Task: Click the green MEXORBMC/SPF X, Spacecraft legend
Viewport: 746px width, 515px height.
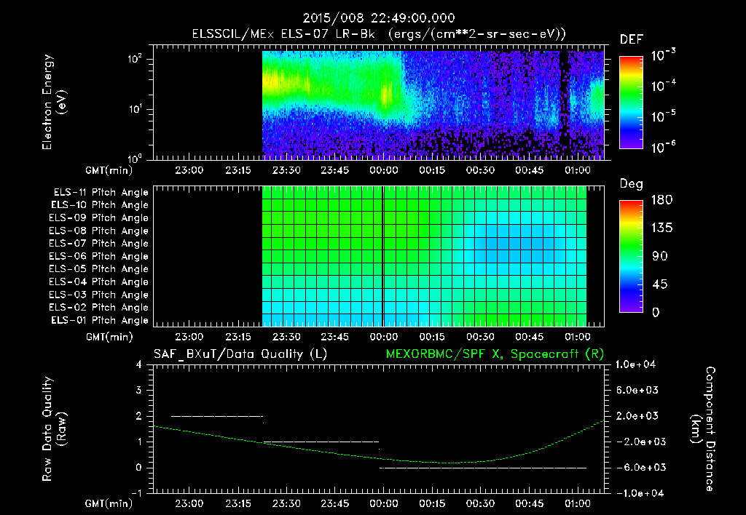Action: pos(495,354)
